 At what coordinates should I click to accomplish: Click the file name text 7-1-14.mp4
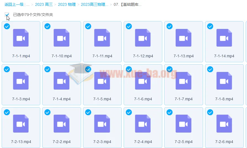coord(224,56)
